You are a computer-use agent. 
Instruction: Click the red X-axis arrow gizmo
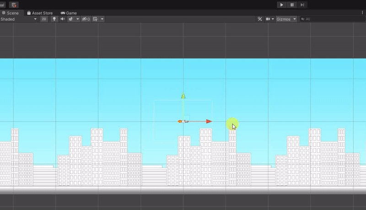click(209, 121)
